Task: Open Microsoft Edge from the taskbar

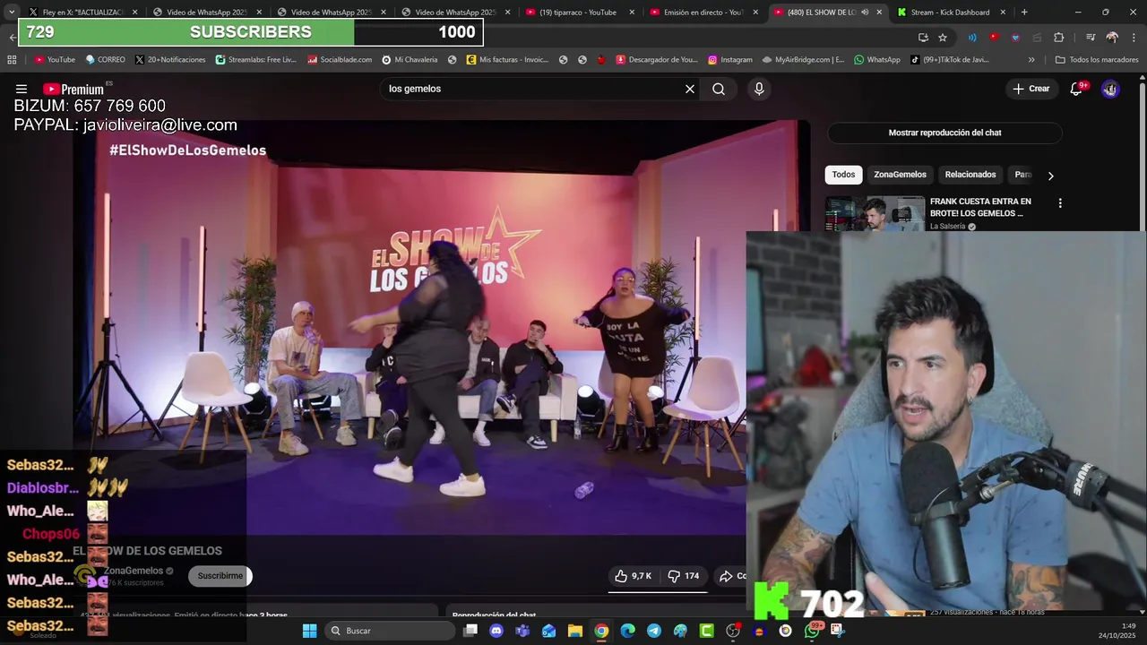Action: tap(627, 631)
